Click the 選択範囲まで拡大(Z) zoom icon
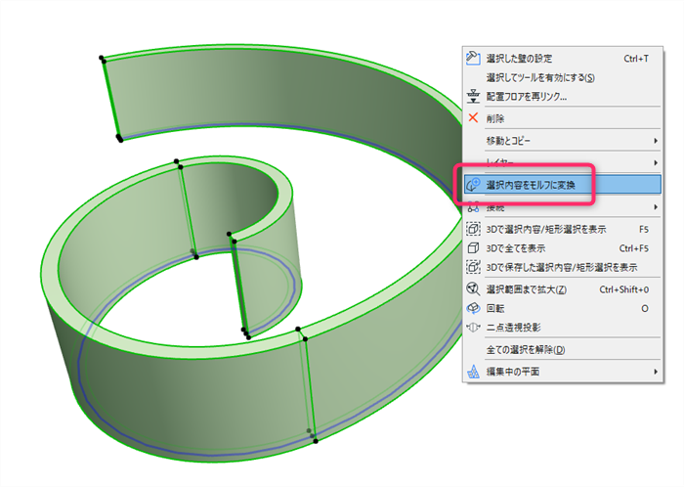The height and width of the screenshot is (487, 684). click(x=473, y=288)
